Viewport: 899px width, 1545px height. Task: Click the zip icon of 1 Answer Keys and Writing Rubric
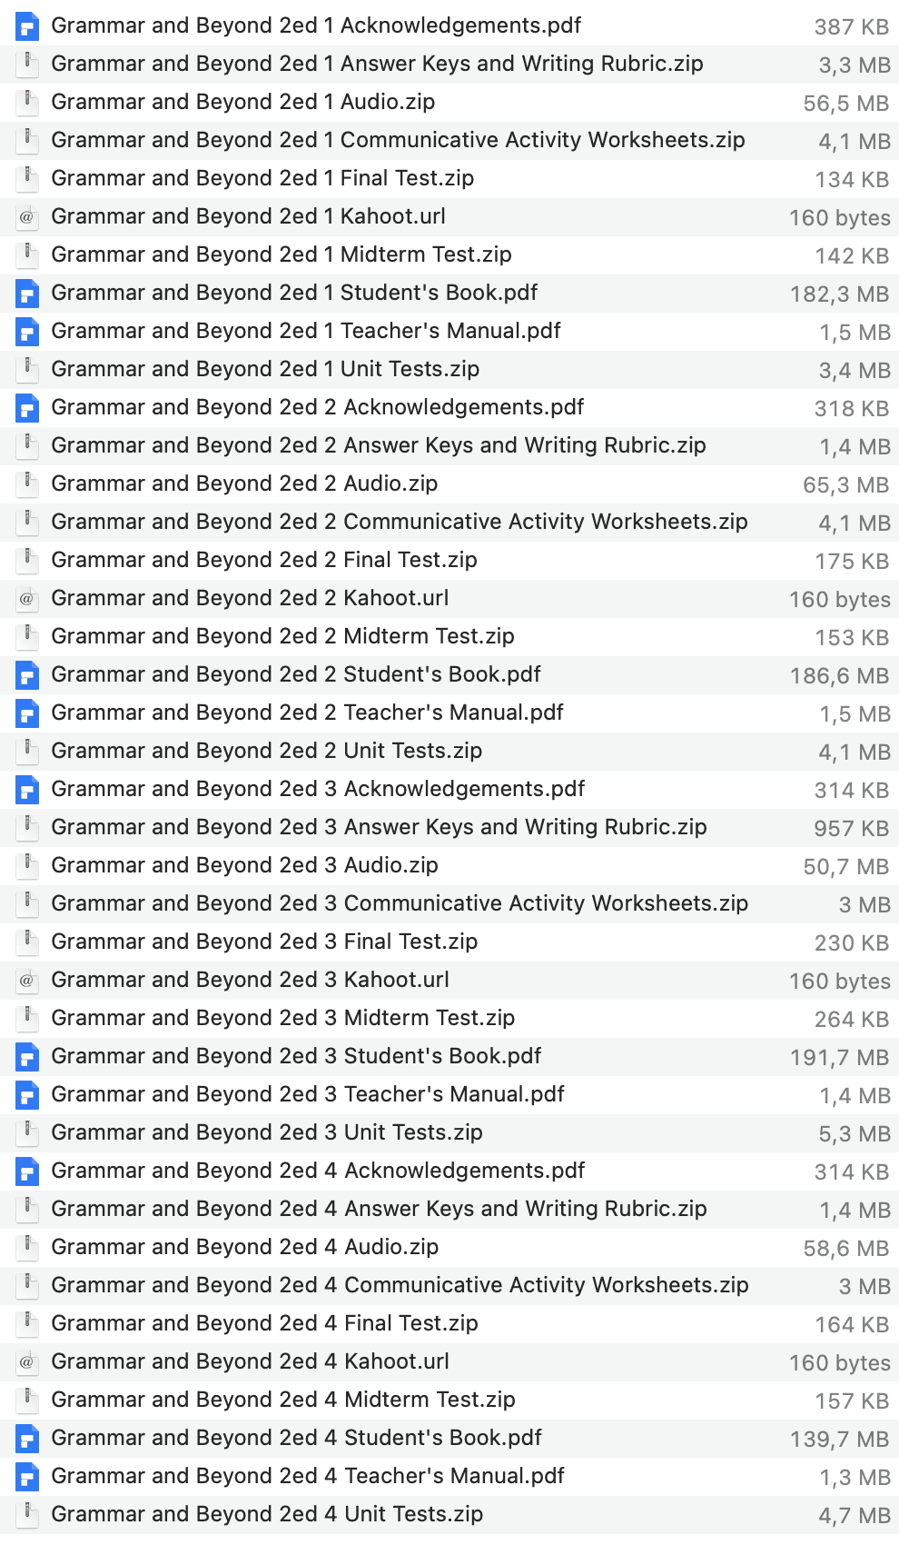tap(27, 65)
